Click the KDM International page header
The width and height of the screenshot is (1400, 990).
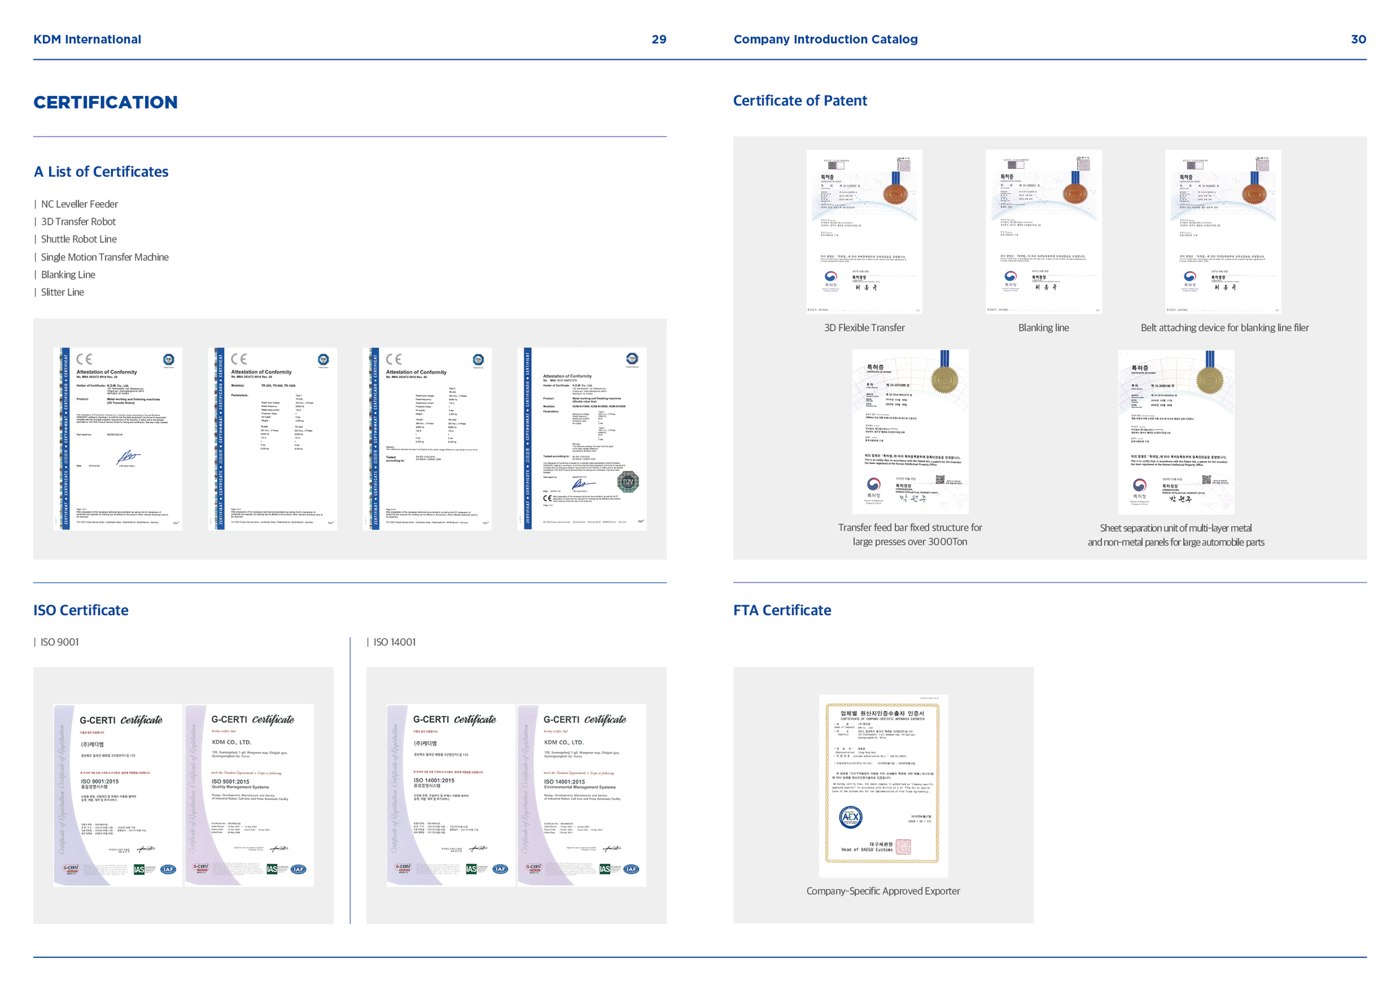tap(87, 40)
